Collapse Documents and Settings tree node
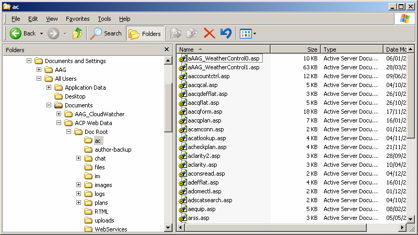Screen dimensions: 418x235 click(29, 61)
